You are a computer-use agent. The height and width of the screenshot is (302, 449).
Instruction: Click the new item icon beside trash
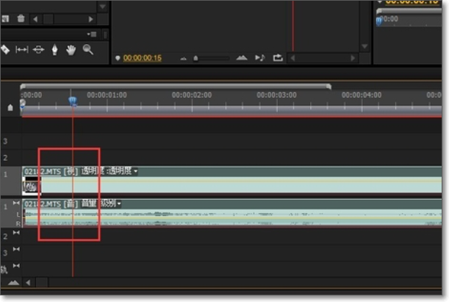5,19
